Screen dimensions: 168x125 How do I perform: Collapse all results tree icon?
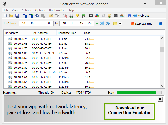point(25,16)
